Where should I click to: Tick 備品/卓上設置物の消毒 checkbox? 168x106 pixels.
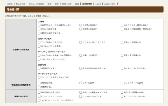[122, 92]
